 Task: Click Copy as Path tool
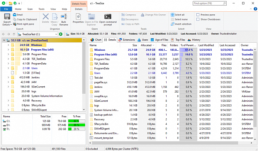coord(130,24)
